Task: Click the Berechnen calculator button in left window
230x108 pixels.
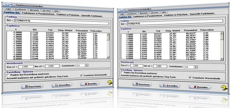Action: click(32, 86)
